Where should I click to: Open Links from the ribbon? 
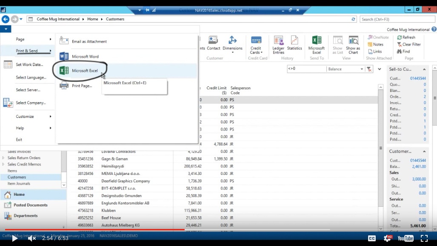tap(375, 51)
